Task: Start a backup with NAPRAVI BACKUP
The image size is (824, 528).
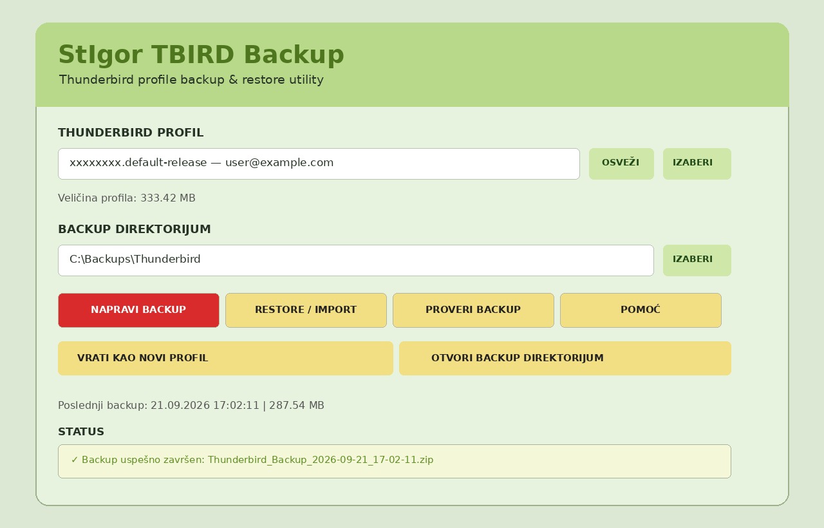Action: [x=138, y=310]
